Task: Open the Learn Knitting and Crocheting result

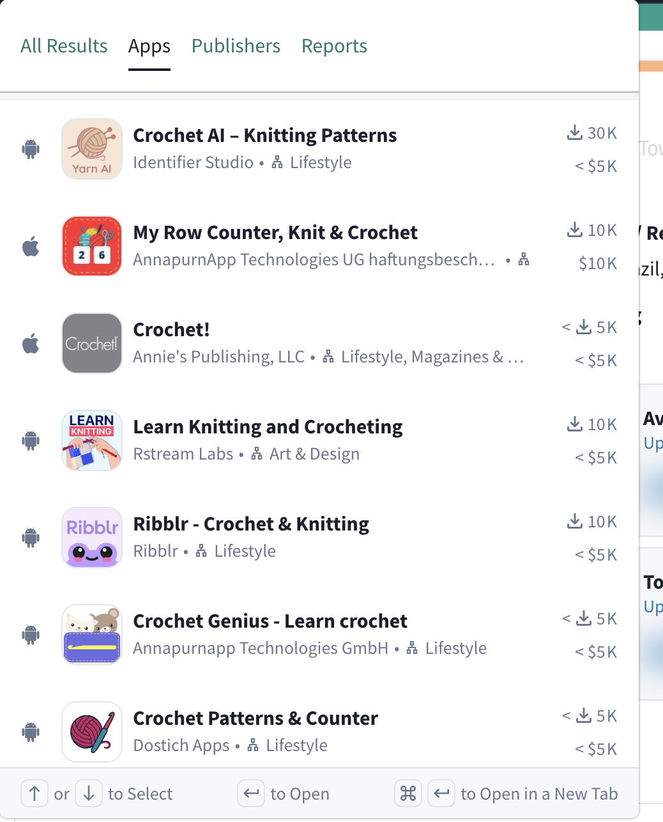Action: point(268,426)
